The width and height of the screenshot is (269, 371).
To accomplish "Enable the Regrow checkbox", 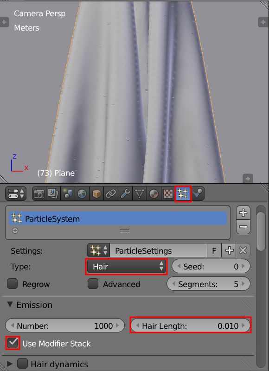I will click(x=13, y=284).
